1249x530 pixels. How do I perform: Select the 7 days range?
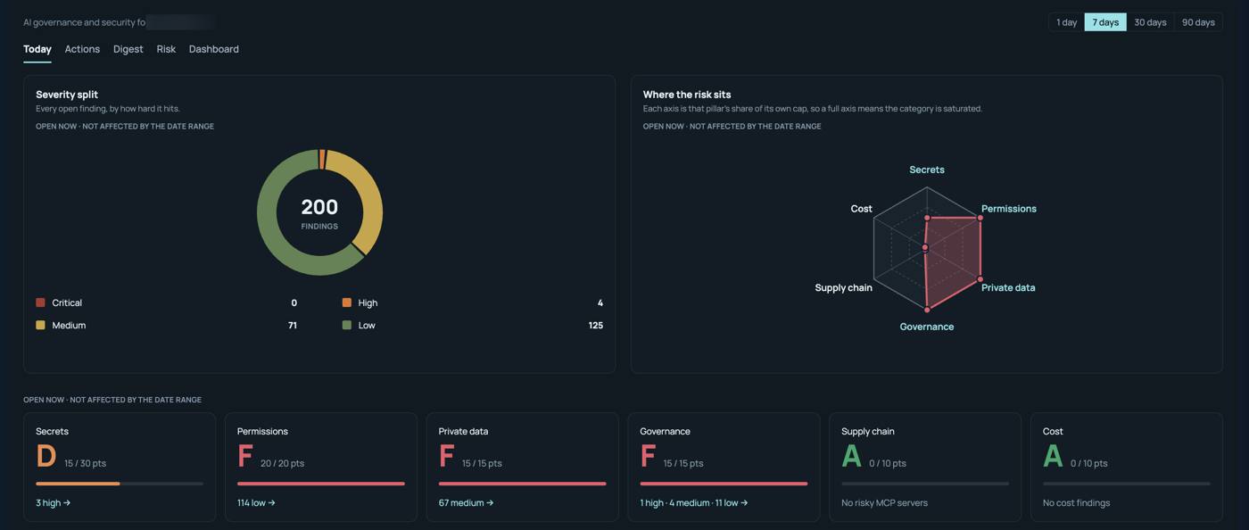pos(1105,22)
